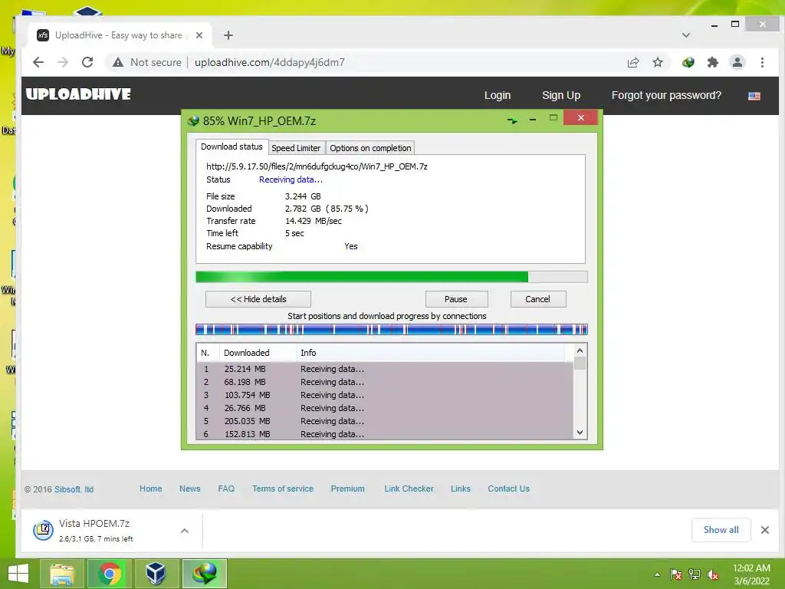The width and height of the screenshot is (785, 589).
Task: Open the Link Checker footer link
Action: pos(409,489)
